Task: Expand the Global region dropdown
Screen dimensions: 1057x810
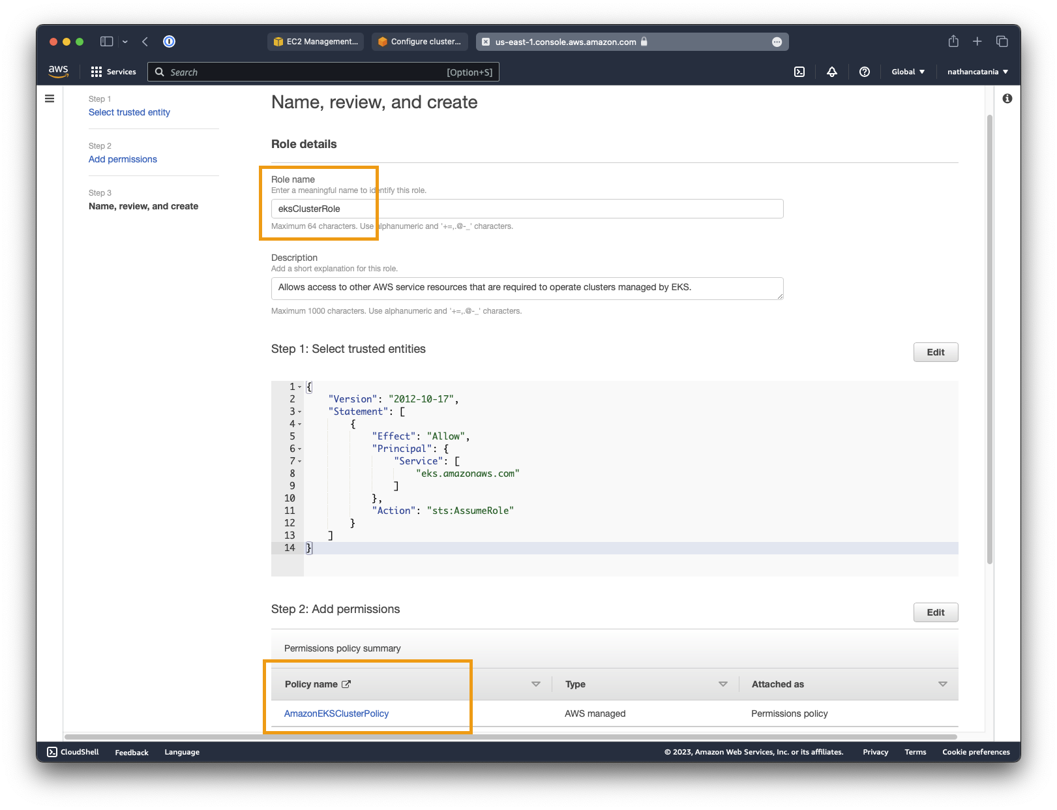Action: (908, 72)
